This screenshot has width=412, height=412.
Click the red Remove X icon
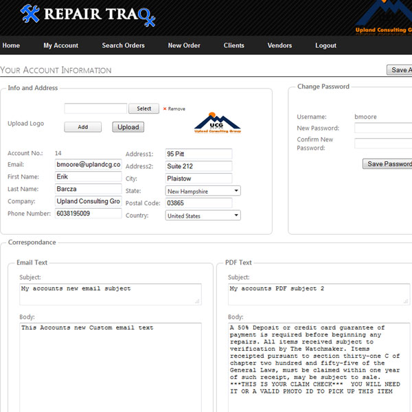click(x=165, y=108)
